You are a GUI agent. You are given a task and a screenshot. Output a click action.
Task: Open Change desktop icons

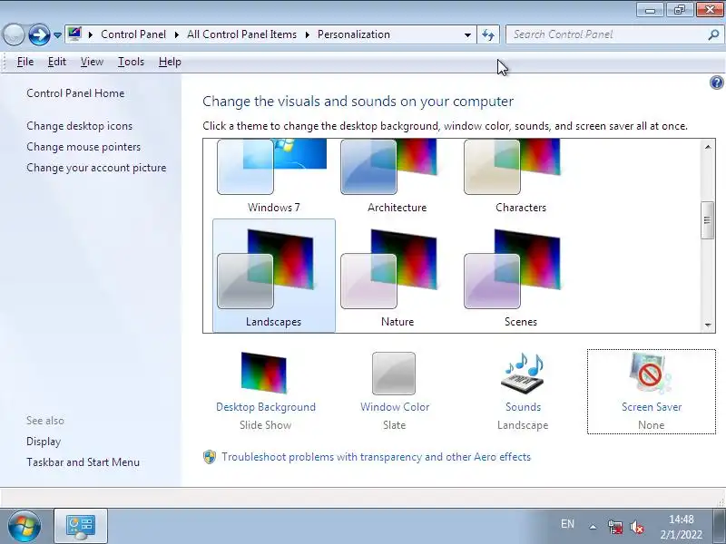point(79,126)
